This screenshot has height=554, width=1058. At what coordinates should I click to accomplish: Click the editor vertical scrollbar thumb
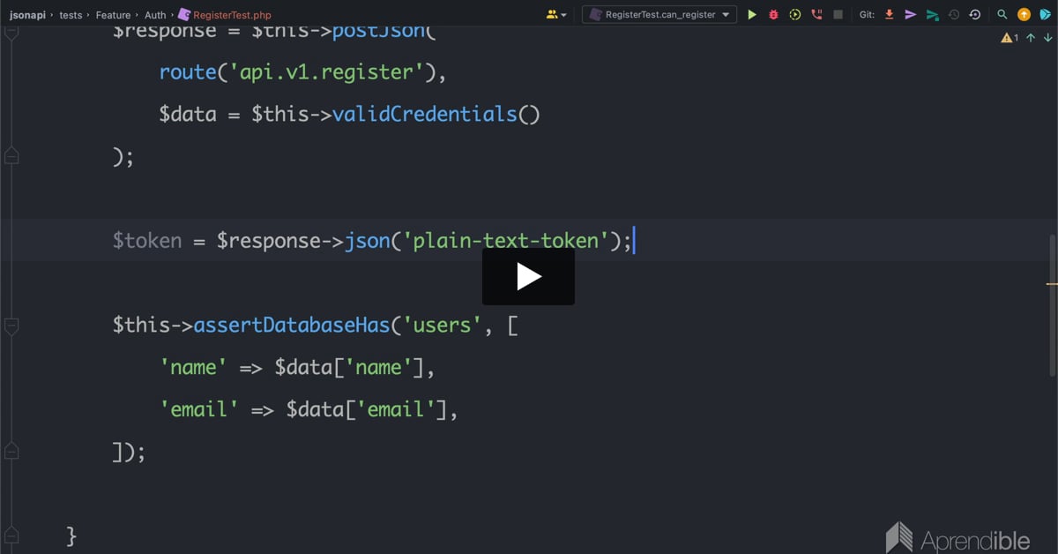coord(1052,304)
